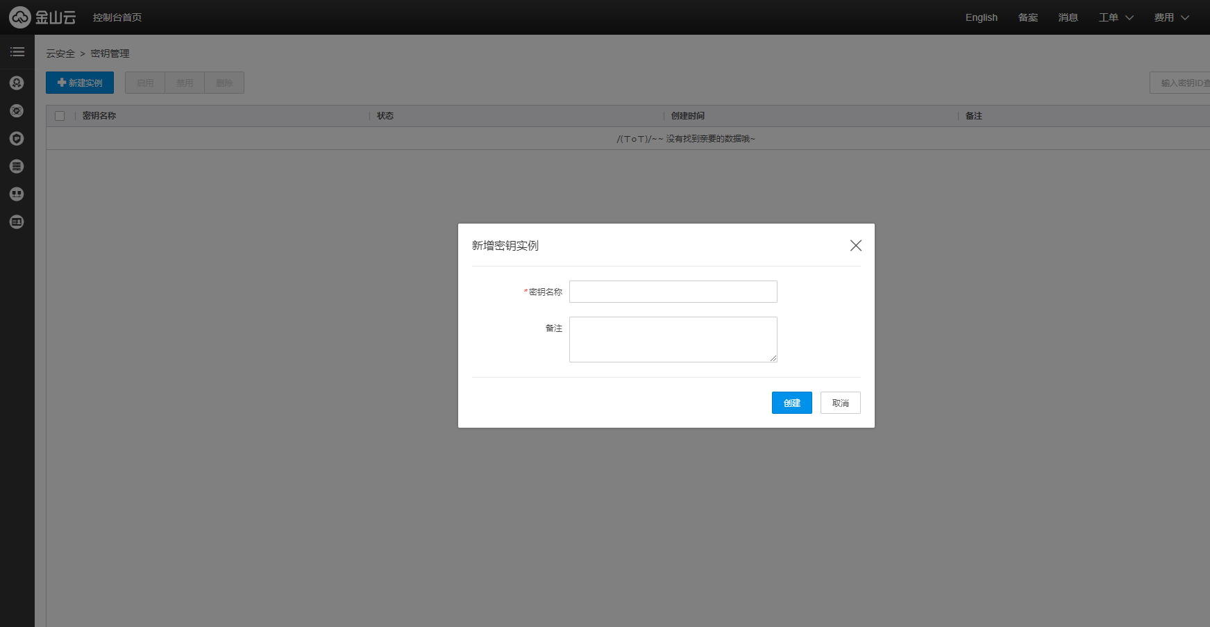Image resolution: width=1210 pixels, height=627 pixels.
Task: Open 消息 messages in the top bar
Action: 1068,17
